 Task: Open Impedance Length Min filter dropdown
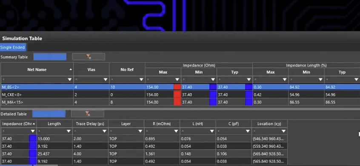tap(320, 80)
